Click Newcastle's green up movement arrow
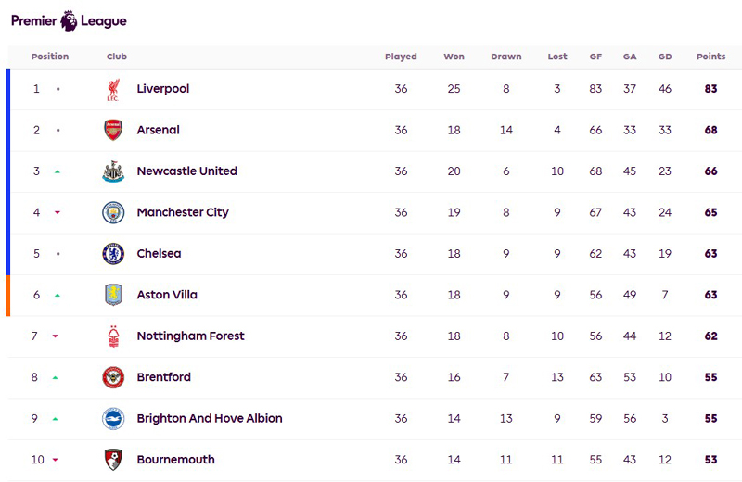This screenshot has width=742, height=482. (x=58, y=171)
